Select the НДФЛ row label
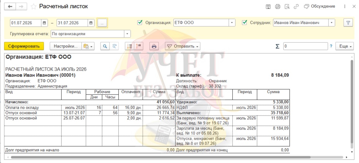 click(x=182, y=108)
